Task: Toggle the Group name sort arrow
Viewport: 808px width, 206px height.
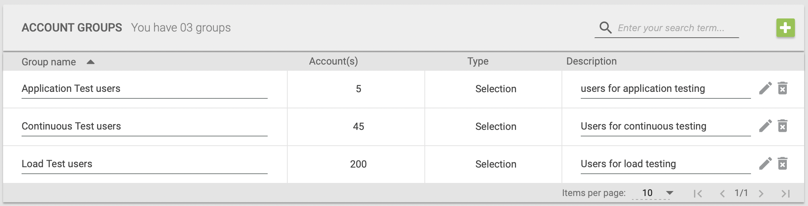Action: click(x=91, y=62)
